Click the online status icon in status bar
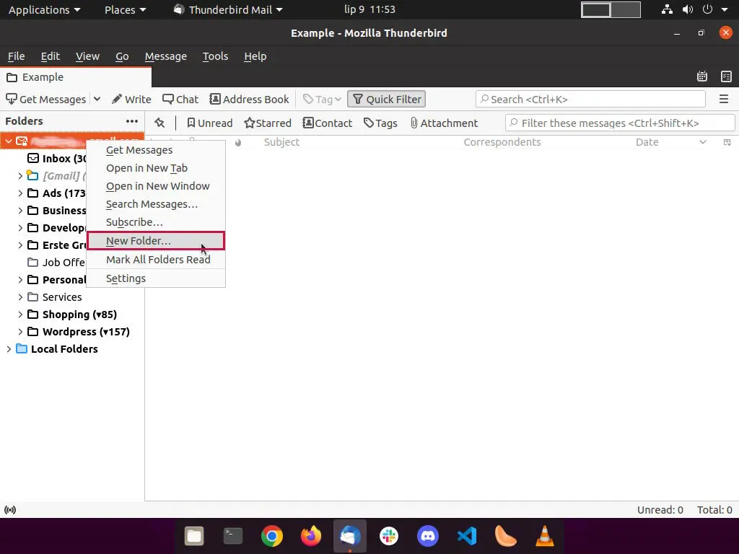Image resolution: width=739 pixels, height=554 pixels. point(10,510)
